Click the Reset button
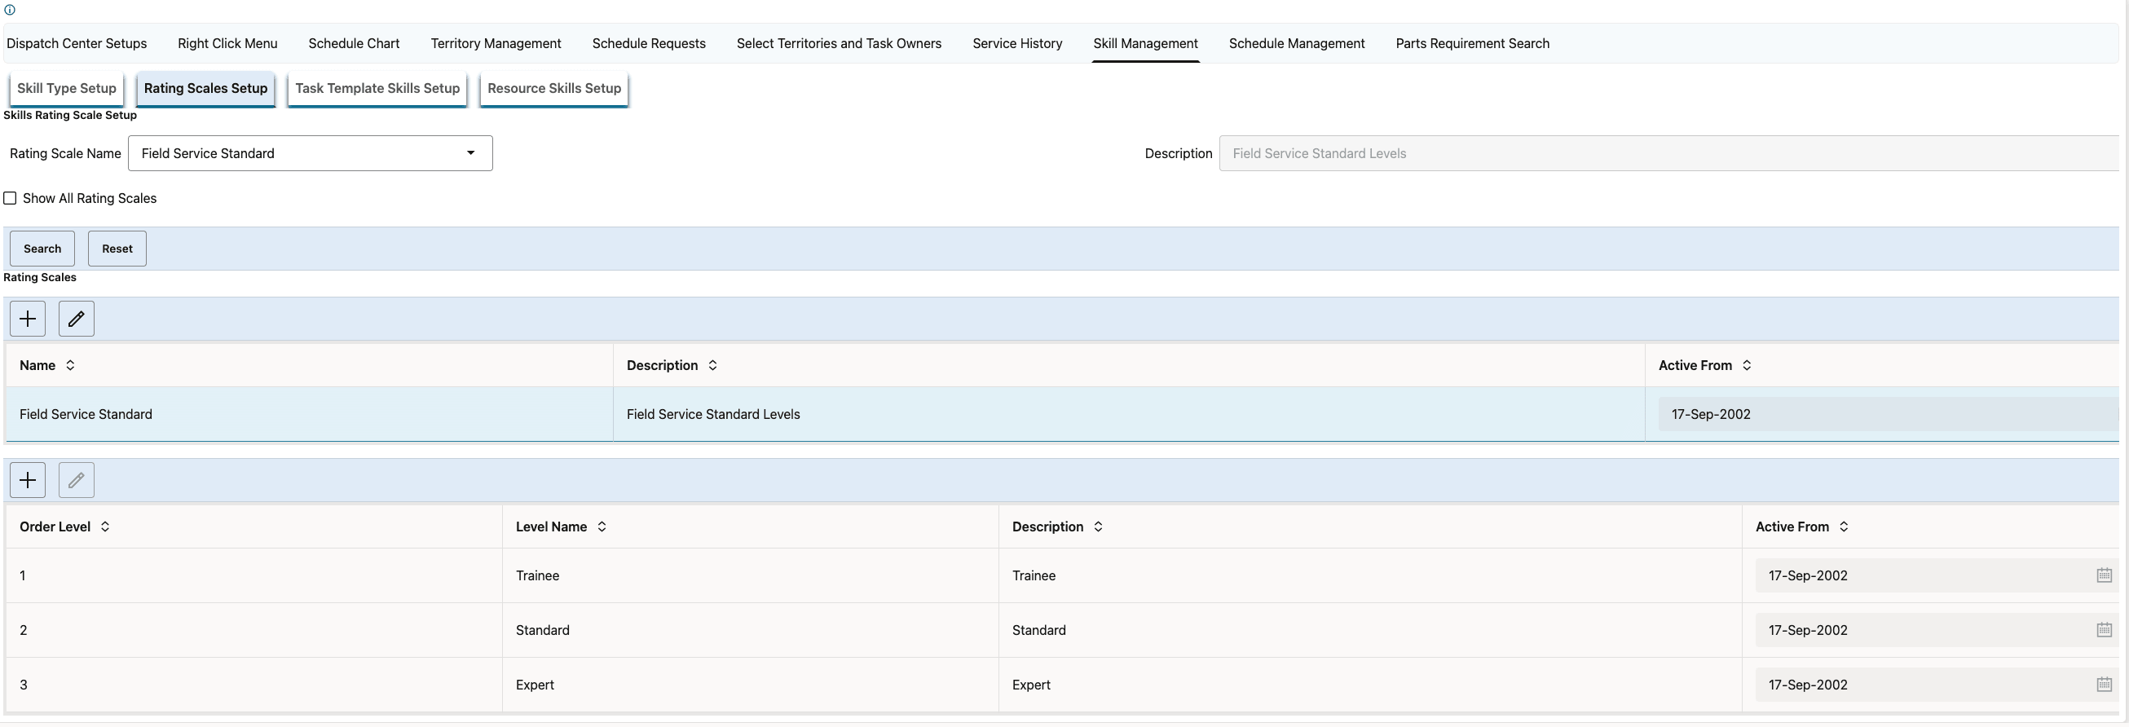This screenshot has width=2129, height=727. pos(117,249)
